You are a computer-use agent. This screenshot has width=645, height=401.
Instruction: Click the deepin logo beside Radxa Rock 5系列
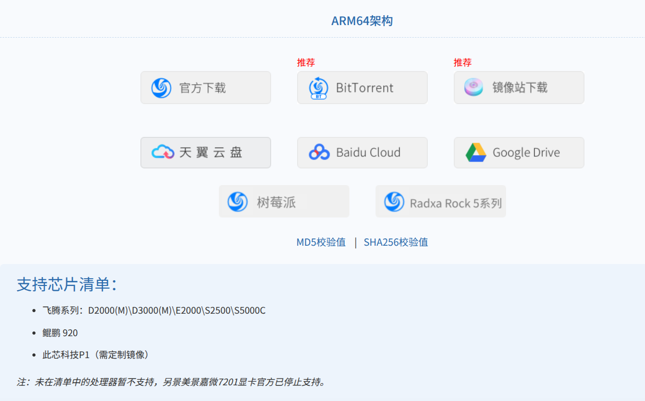[394, 201]
